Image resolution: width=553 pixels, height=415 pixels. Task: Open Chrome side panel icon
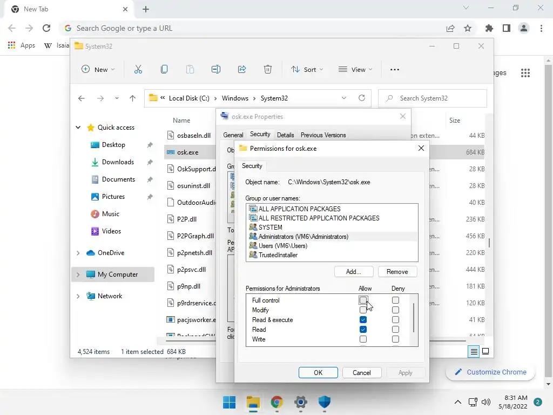[507, 28]
